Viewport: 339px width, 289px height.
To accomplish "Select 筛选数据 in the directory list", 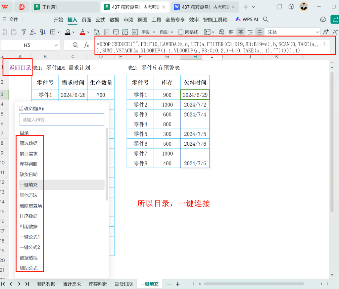I will pyautogui.click(x=28, y=143).
